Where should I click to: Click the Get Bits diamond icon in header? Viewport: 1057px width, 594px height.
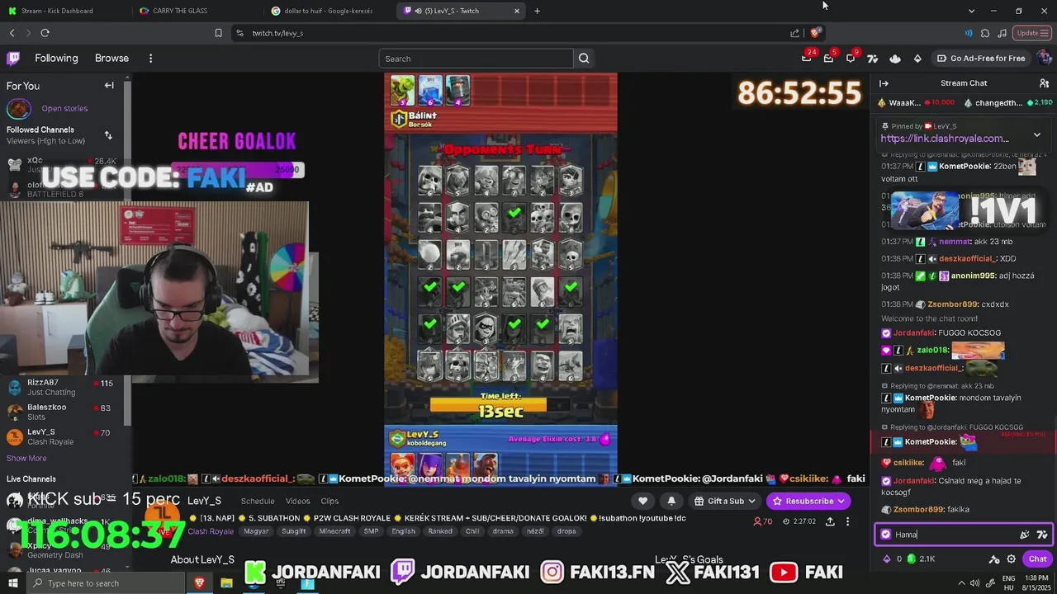coord(917,58)
